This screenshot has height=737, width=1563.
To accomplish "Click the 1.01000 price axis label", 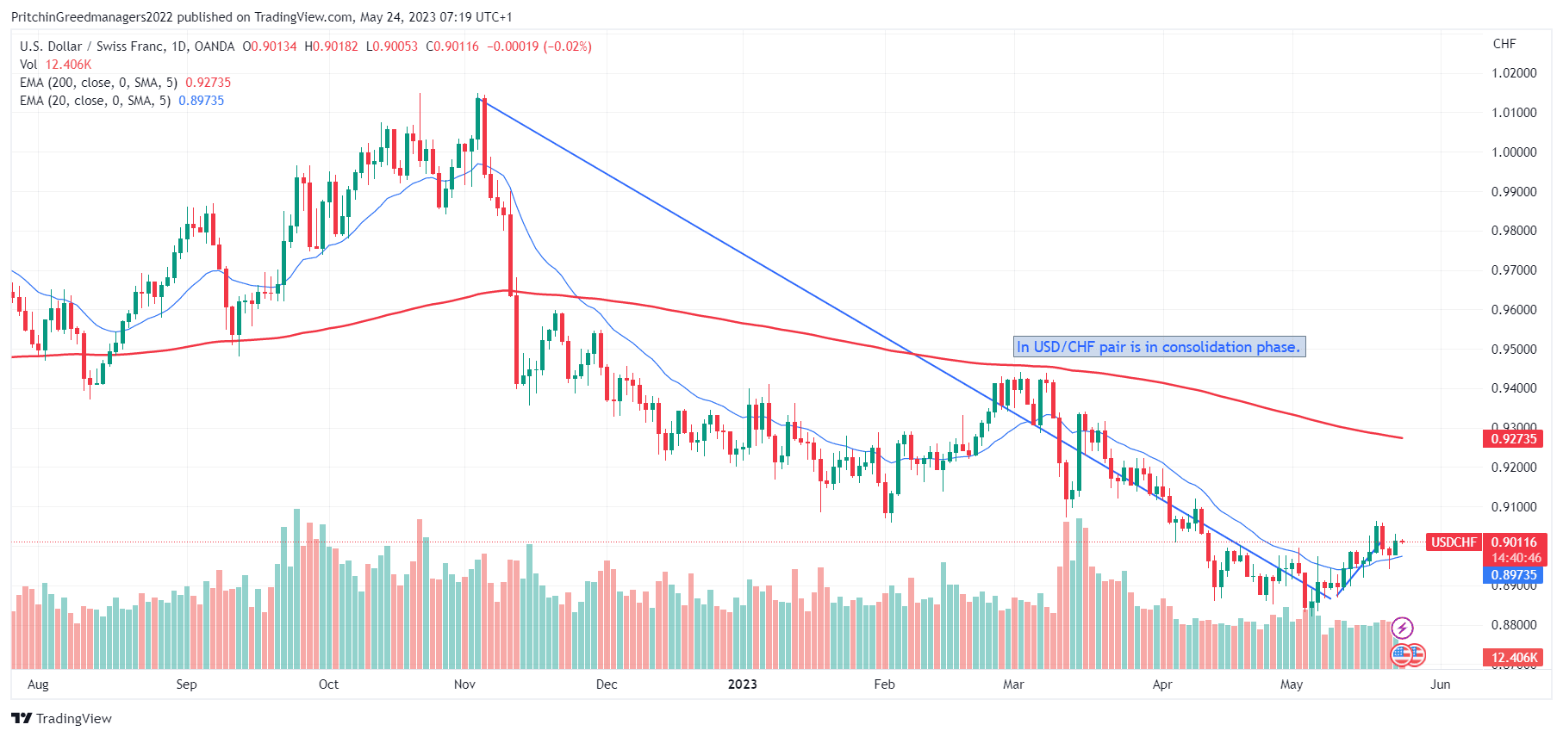I will (1514, 113).
